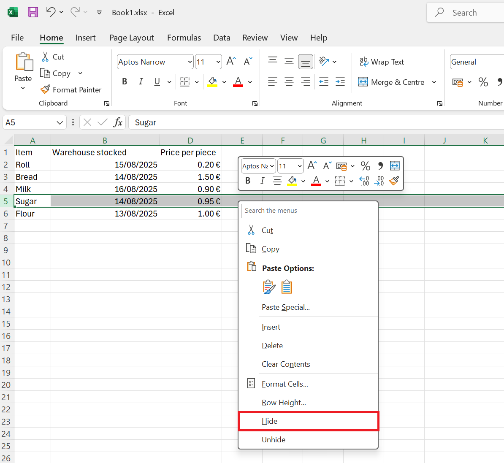The height and width of the screenshot is (463, 504).
Task: Click mini toolbar Comma Style icon
Action: (x=380, y=166)
